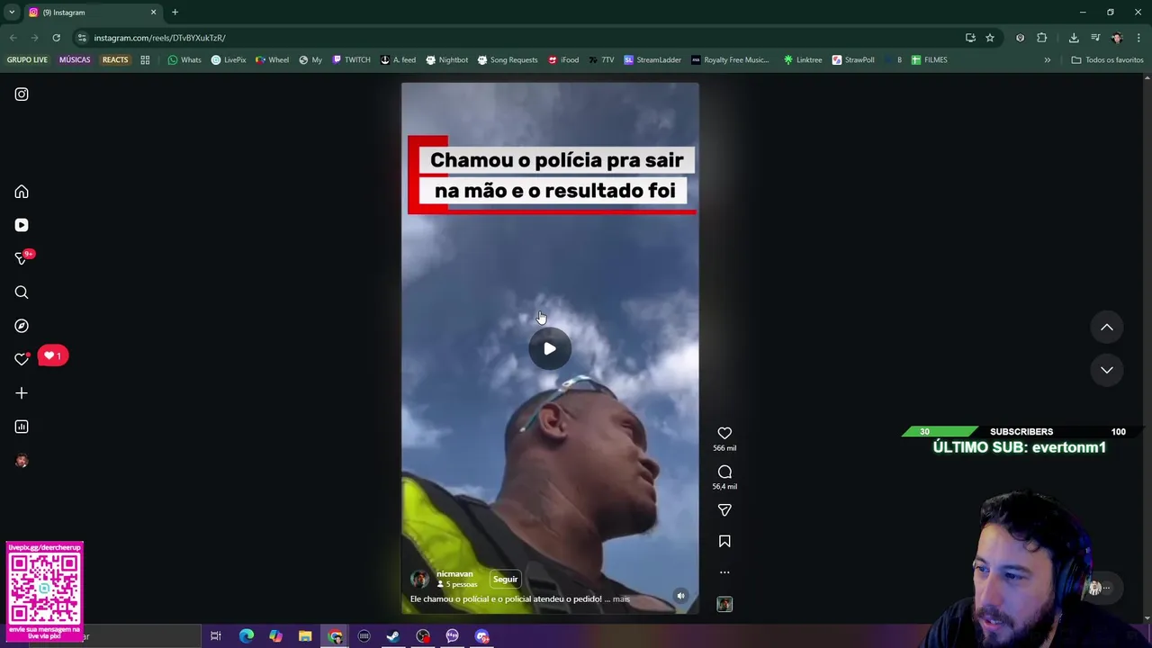The width and height of the screenshot is (1152, 648).
Task: Open Instagram logo home link
Action: (22, 94)
